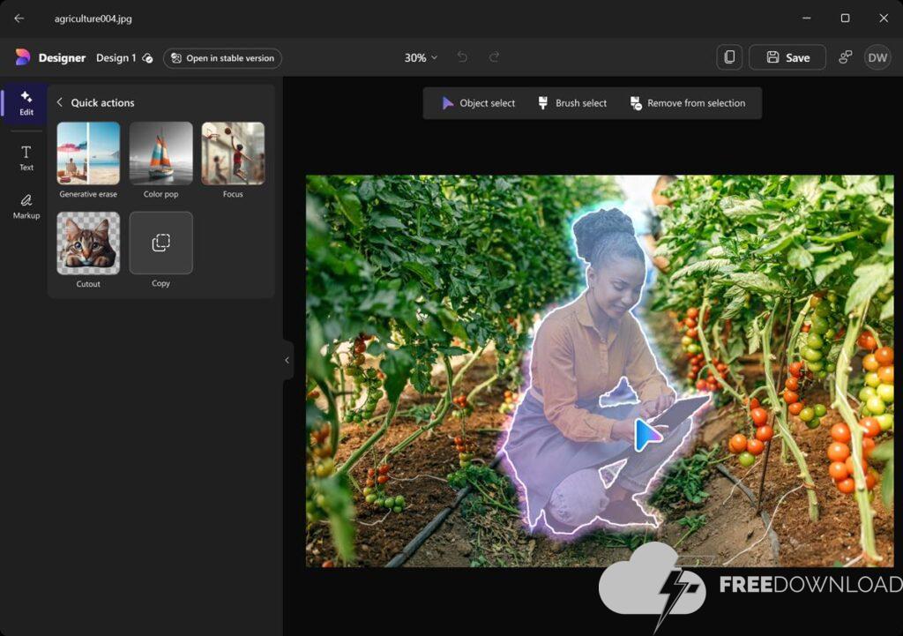Choose the Generative erase thumbnail

pos(88,153)
